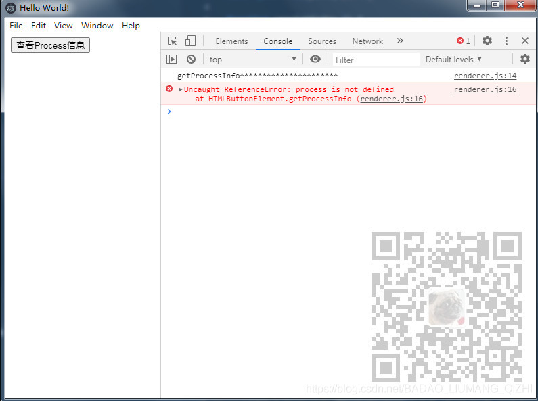Viewport: 538px width, 401px height.
Task: Minimize the Hello World! window
Action: tap(477, 5)
